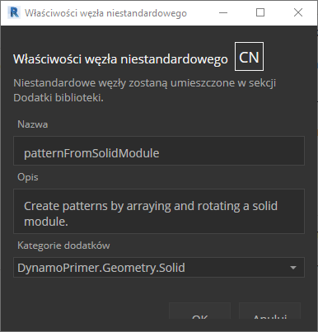Maximize the custom node properties dialog
This screenshot has width=318, height=332.
point(260,12)
